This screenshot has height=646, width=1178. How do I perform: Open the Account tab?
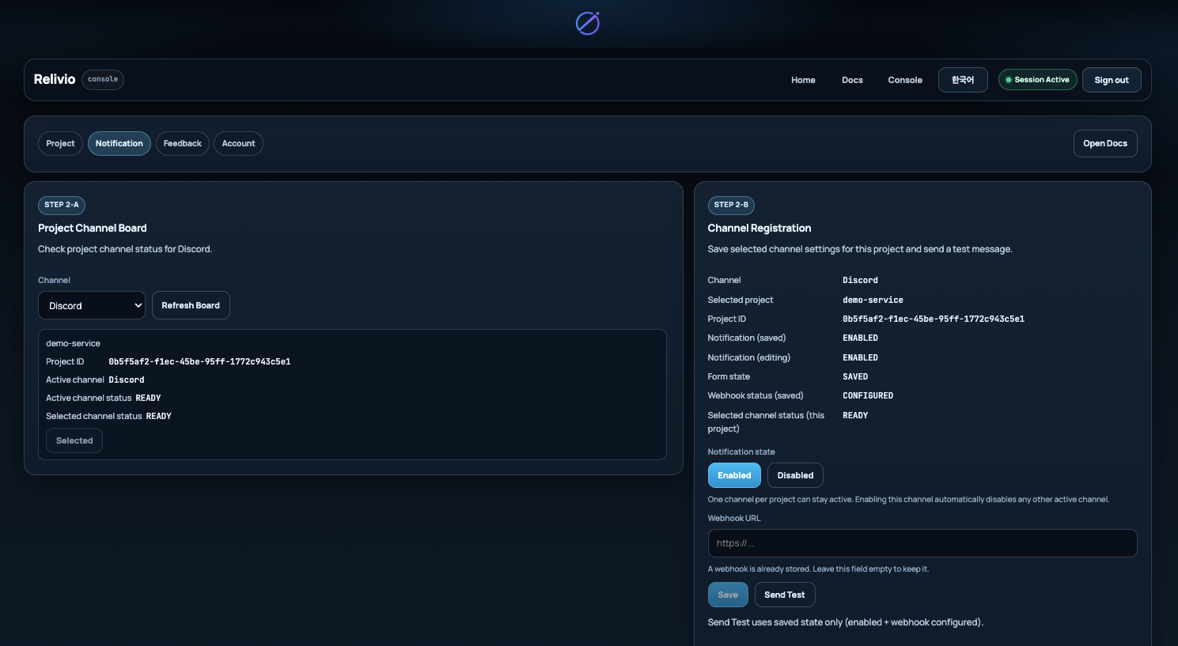(x=238, y=143)
